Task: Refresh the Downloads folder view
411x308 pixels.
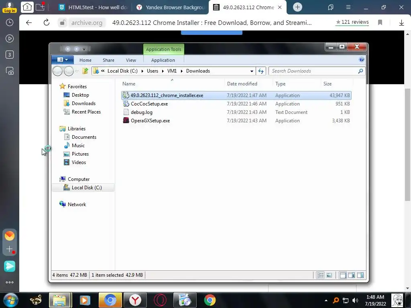Action: [x=261, y=71]
